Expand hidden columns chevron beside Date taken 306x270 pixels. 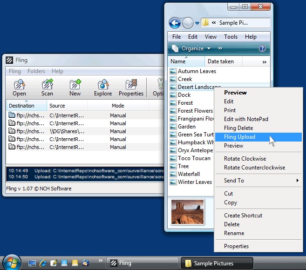tap(264, 62)
